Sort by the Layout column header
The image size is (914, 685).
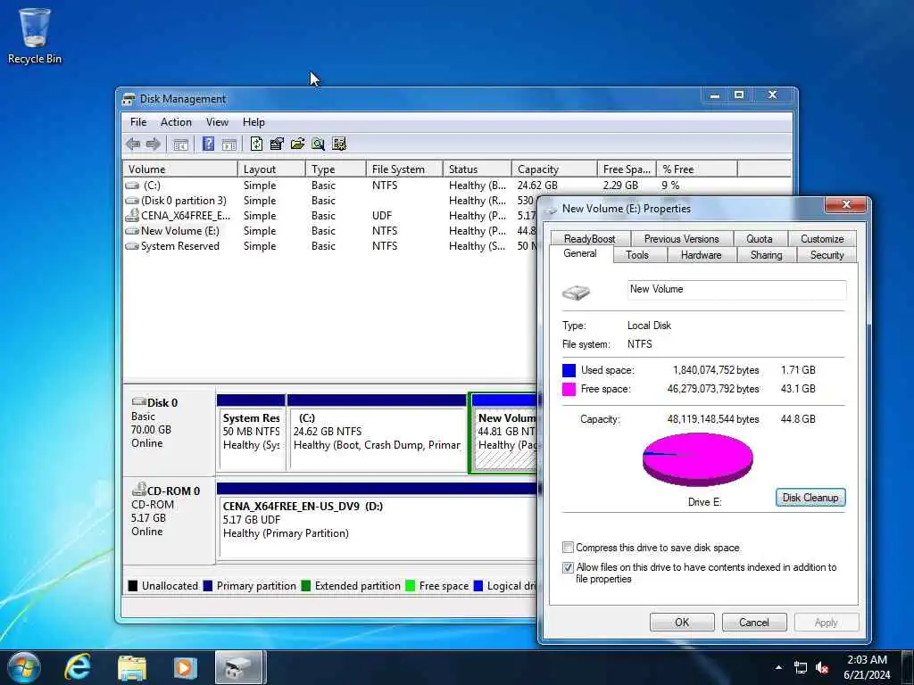coord(271,169)
